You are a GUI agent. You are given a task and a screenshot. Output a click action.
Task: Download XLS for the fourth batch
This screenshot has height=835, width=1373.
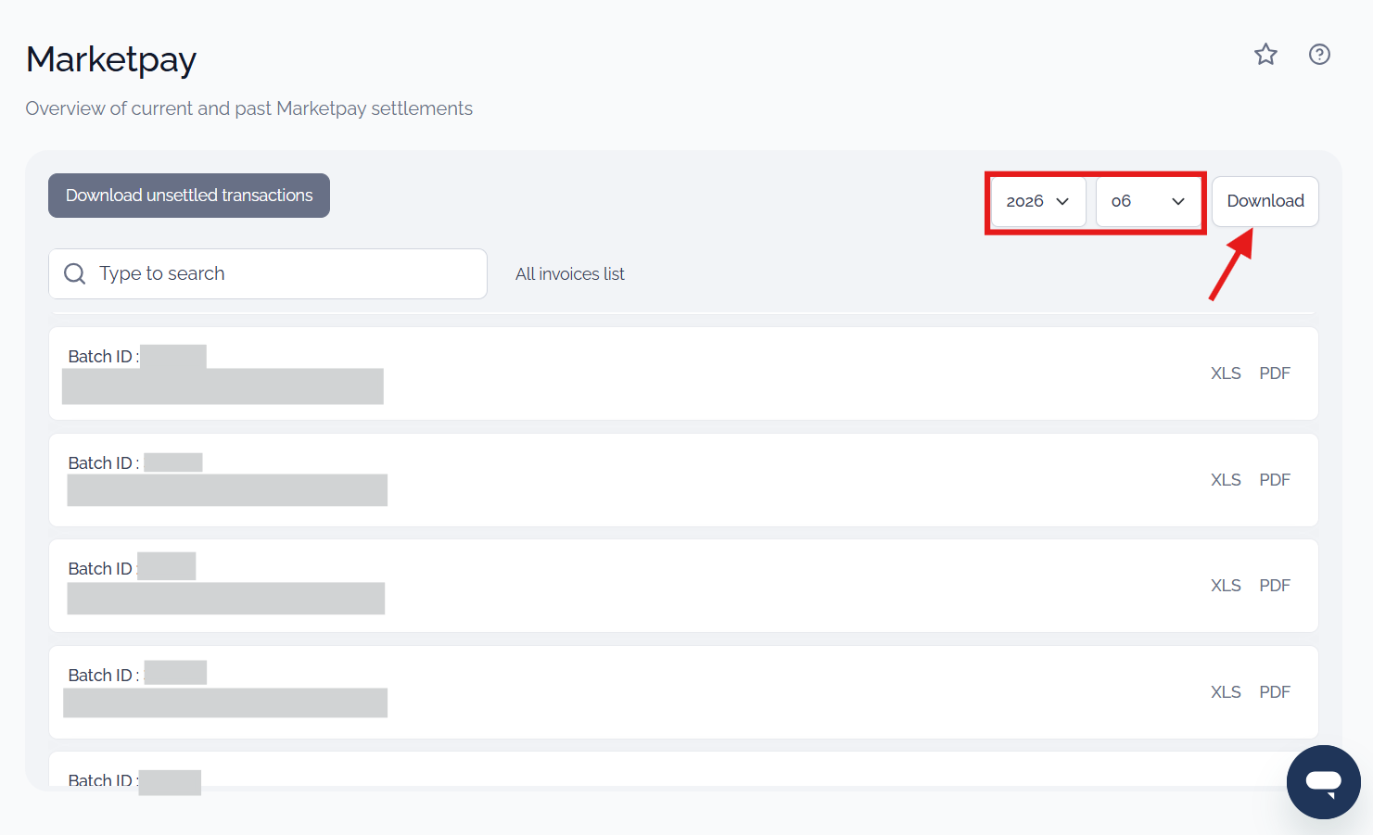(1226, 692)
